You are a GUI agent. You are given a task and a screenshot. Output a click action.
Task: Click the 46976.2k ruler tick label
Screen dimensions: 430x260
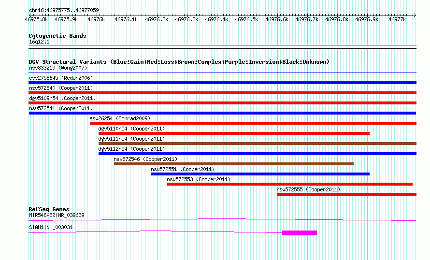(x=157, y=19)
